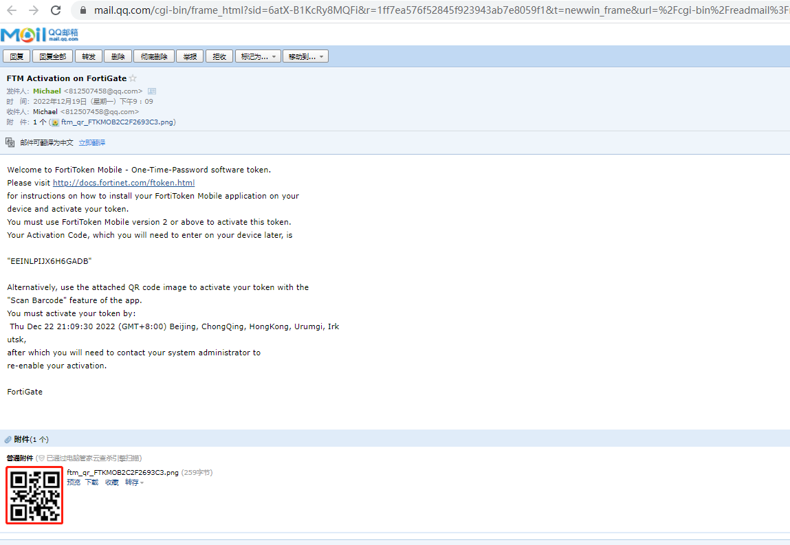
Task: Click the 回复 (Reply) button
Action: pos(17,56)
